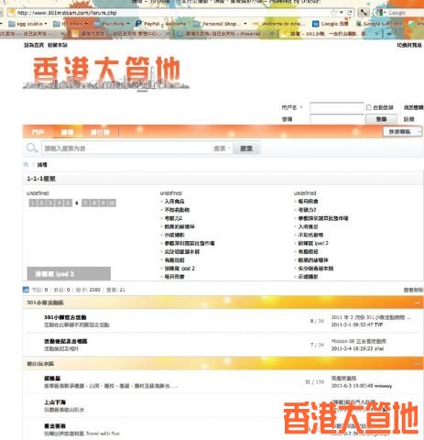Open a new browser tab with plus button

pos(388,34)
